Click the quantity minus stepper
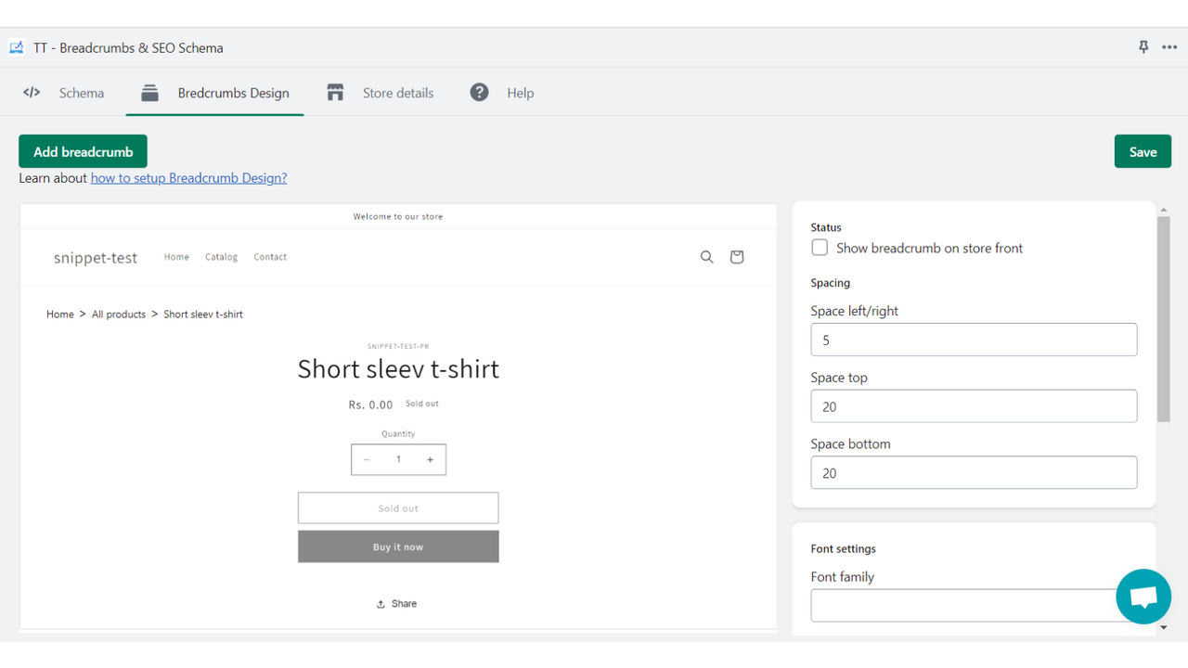The width and height of the screenshot is (1188, 668). [x=367, y=459]
